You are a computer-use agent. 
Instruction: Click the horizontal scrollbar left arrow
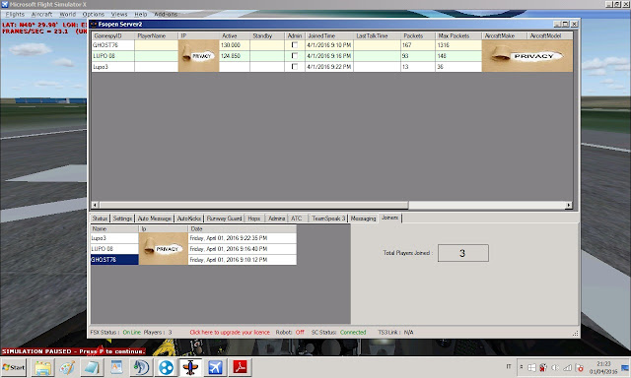click(95, 206)
